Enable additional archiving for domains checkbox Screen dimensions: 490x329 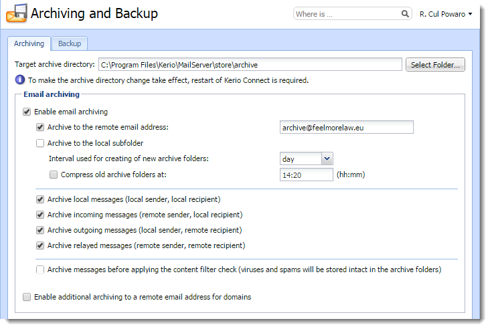point(27,297)
